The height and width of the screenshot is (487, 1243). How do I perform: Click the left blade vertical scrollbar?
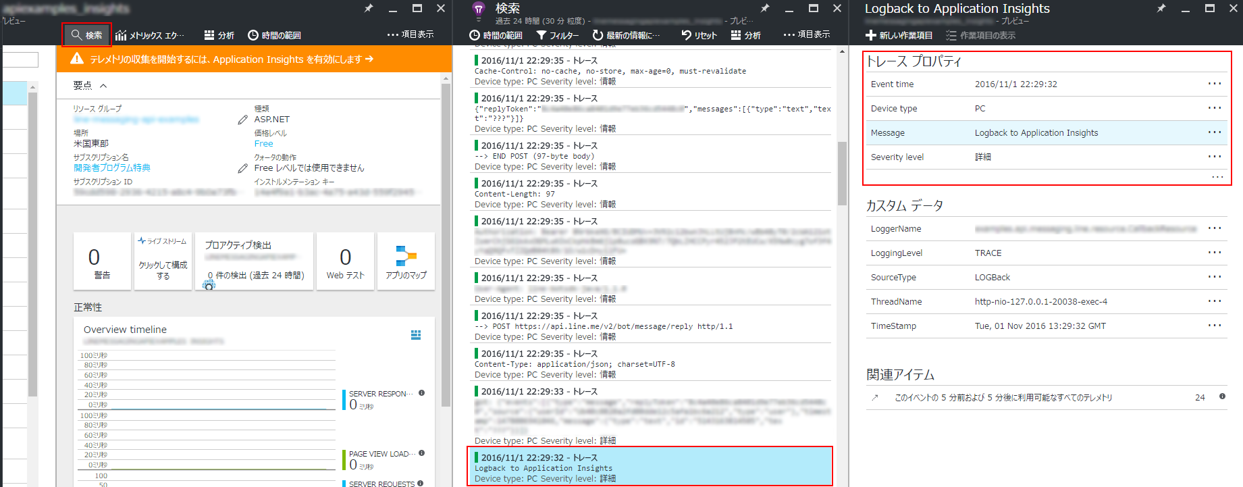(x=446, y=247)
